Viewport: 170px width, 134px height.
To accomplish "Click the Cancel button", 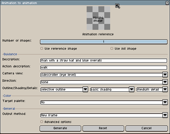I will pyautogui.click(x=147, y=128).
